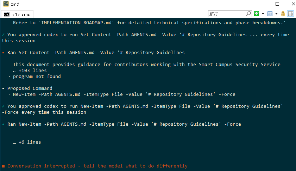The image size is (296, 171).
Task: Maximize the cmd window
Action: point(277,4)
